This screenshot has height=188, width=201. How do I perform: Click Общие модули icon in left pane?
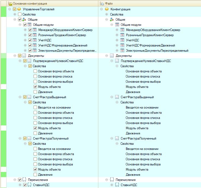(29, 24)
